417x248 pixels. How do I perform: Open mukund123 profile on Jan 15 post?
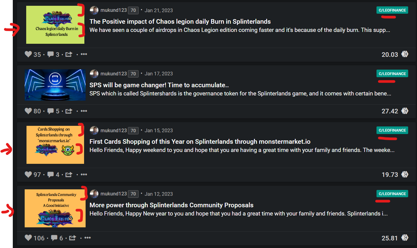(x=114, y=130)
